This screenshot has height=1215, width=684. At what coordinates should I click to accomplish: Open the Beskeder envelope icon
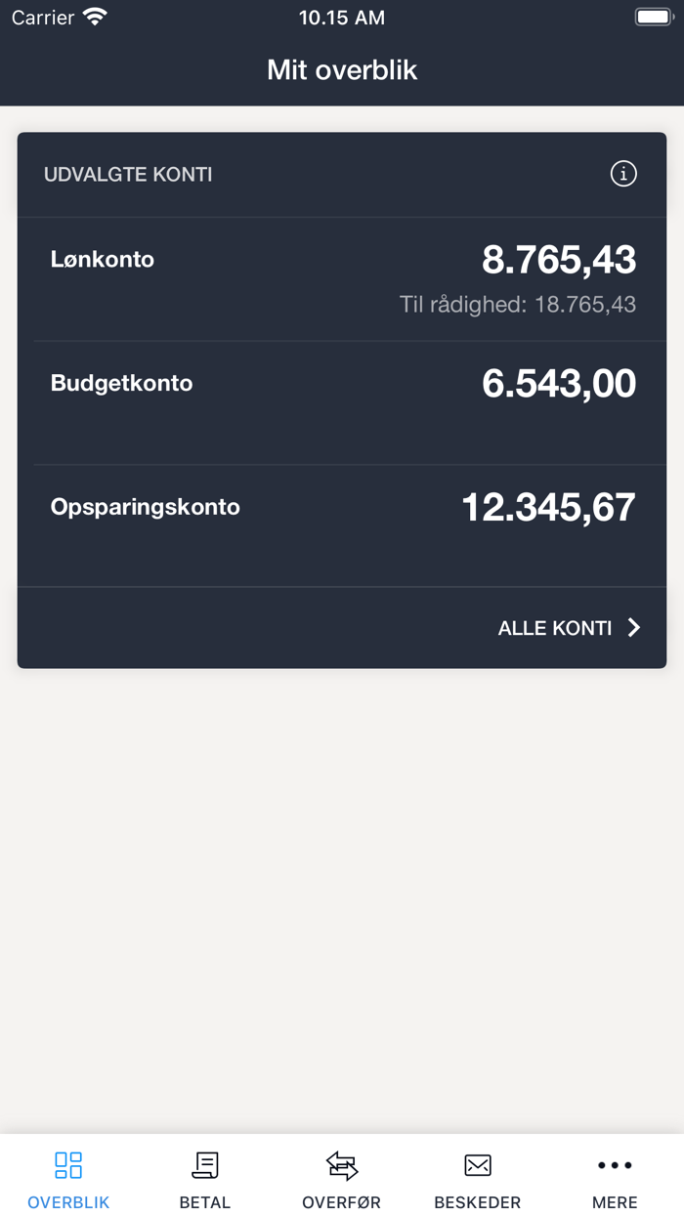478,1164
